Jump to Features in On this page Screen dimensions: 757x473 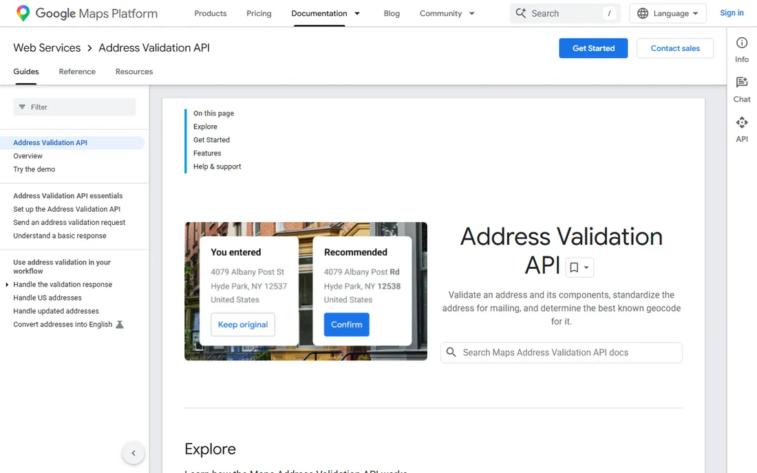coord(207,153)
